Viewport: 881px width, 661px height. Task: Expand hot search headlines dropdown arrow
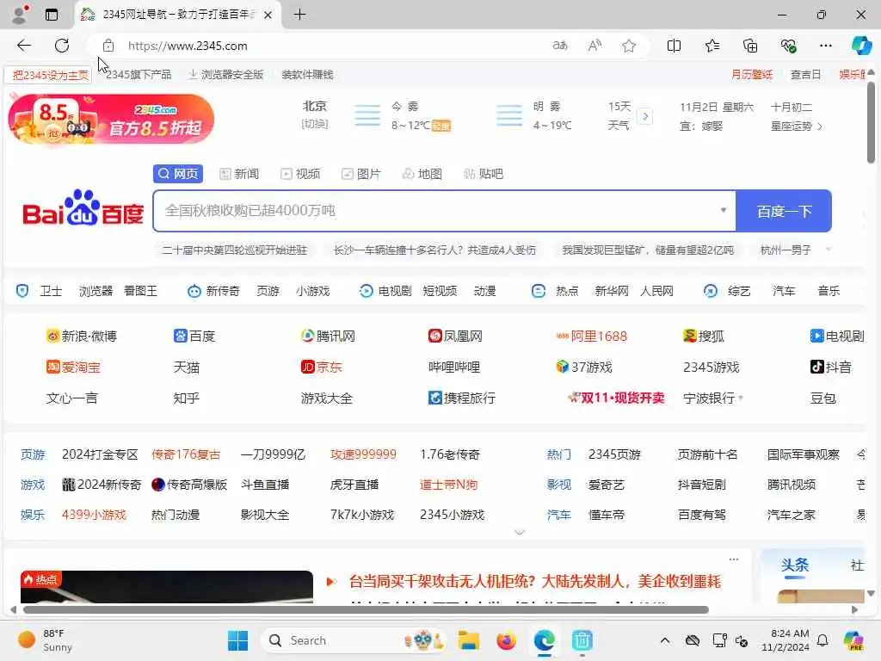(x=829, y=249)
